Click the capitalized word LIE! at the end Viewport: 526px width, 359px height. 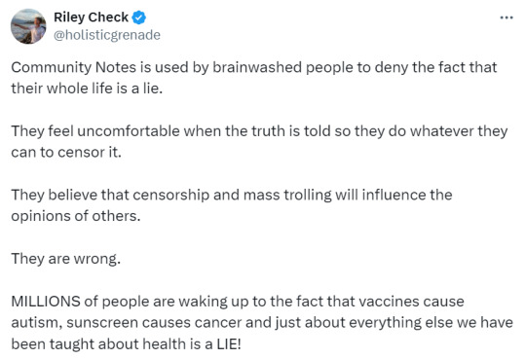[x=229, y=344]
